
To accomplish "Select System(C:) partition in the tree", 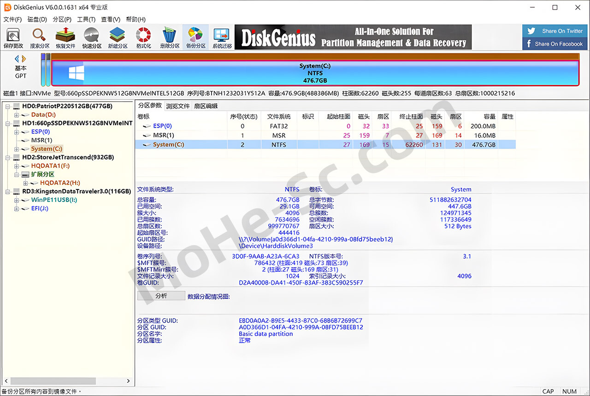I will point(46,149).
